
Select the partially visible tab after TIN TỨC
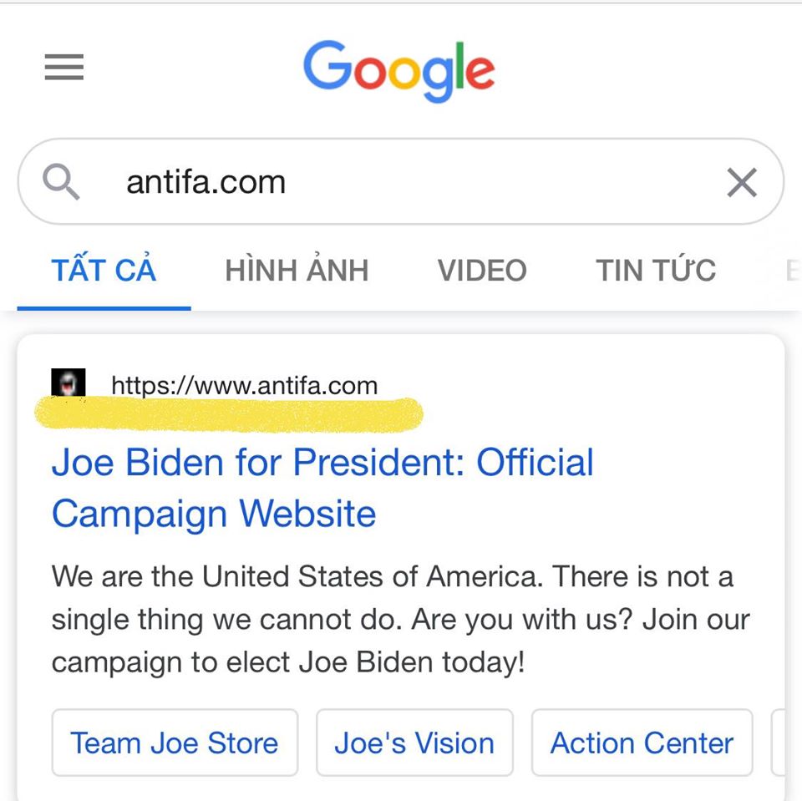tap(792, 270)
